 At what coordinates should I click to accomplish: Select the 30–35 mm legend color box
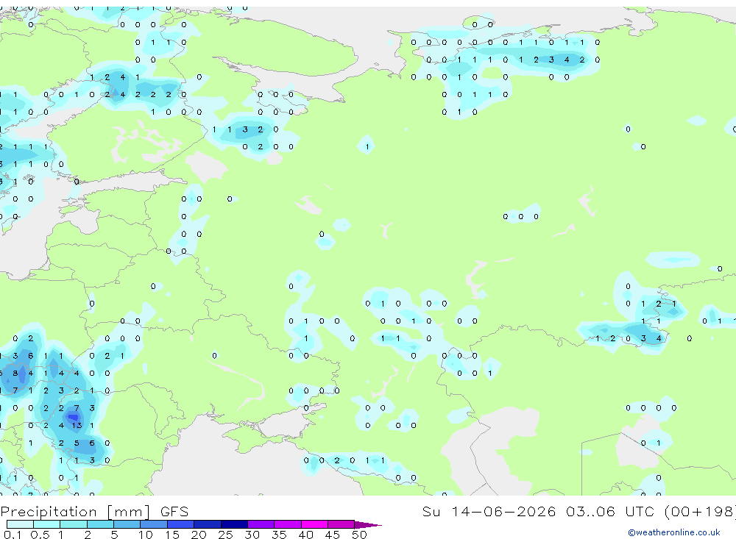point(261,524)
